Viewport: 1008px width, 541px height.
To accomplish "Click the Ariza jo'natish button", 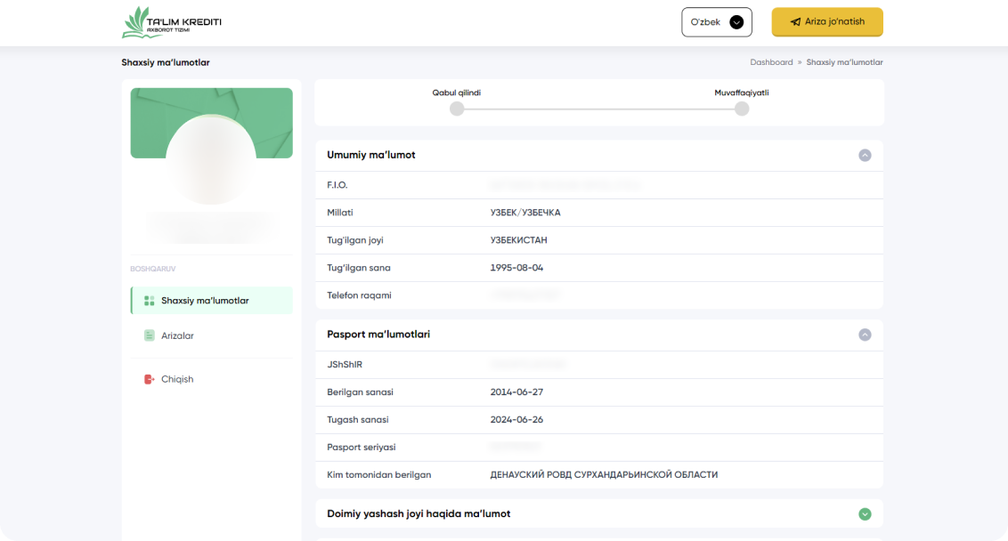I will 827,22.
